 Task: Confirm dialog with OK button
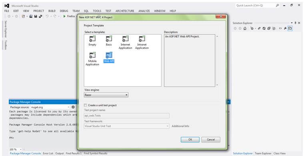pos(190,140)
